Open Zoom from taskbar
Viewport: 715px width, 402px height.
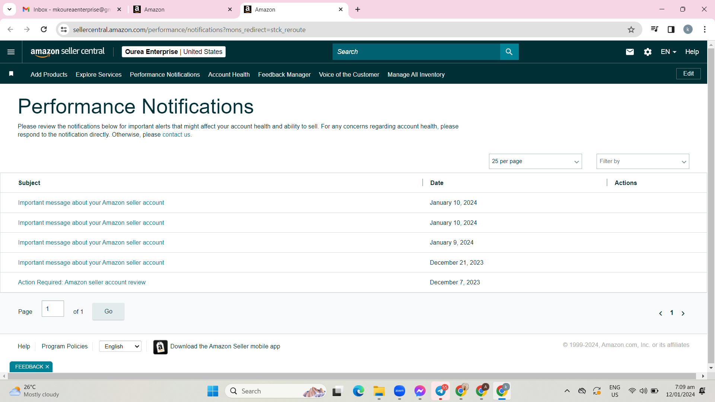point(400,391)
